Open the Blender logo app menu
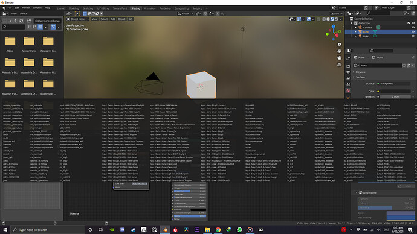417x234 pixels. tap(4, 8)
